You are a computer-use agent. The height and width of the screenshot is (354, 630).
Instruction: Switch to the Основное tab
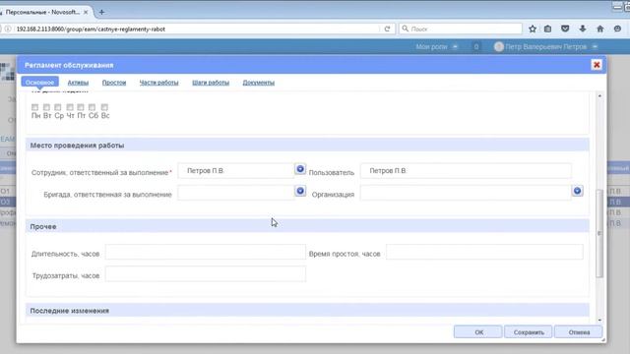39,83
